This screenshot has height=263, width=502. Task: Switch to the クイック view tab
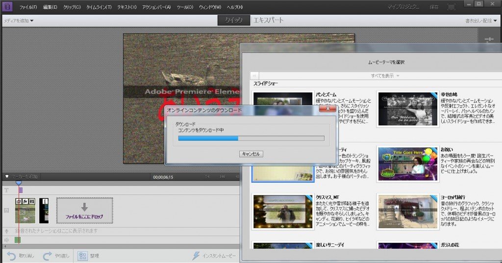click(x=234, y=20)
